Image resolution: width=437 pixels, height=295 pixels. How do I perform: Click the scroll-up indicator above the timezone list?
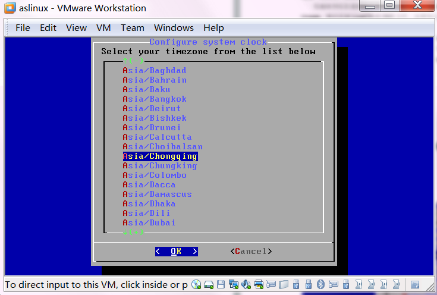[133, 61]
